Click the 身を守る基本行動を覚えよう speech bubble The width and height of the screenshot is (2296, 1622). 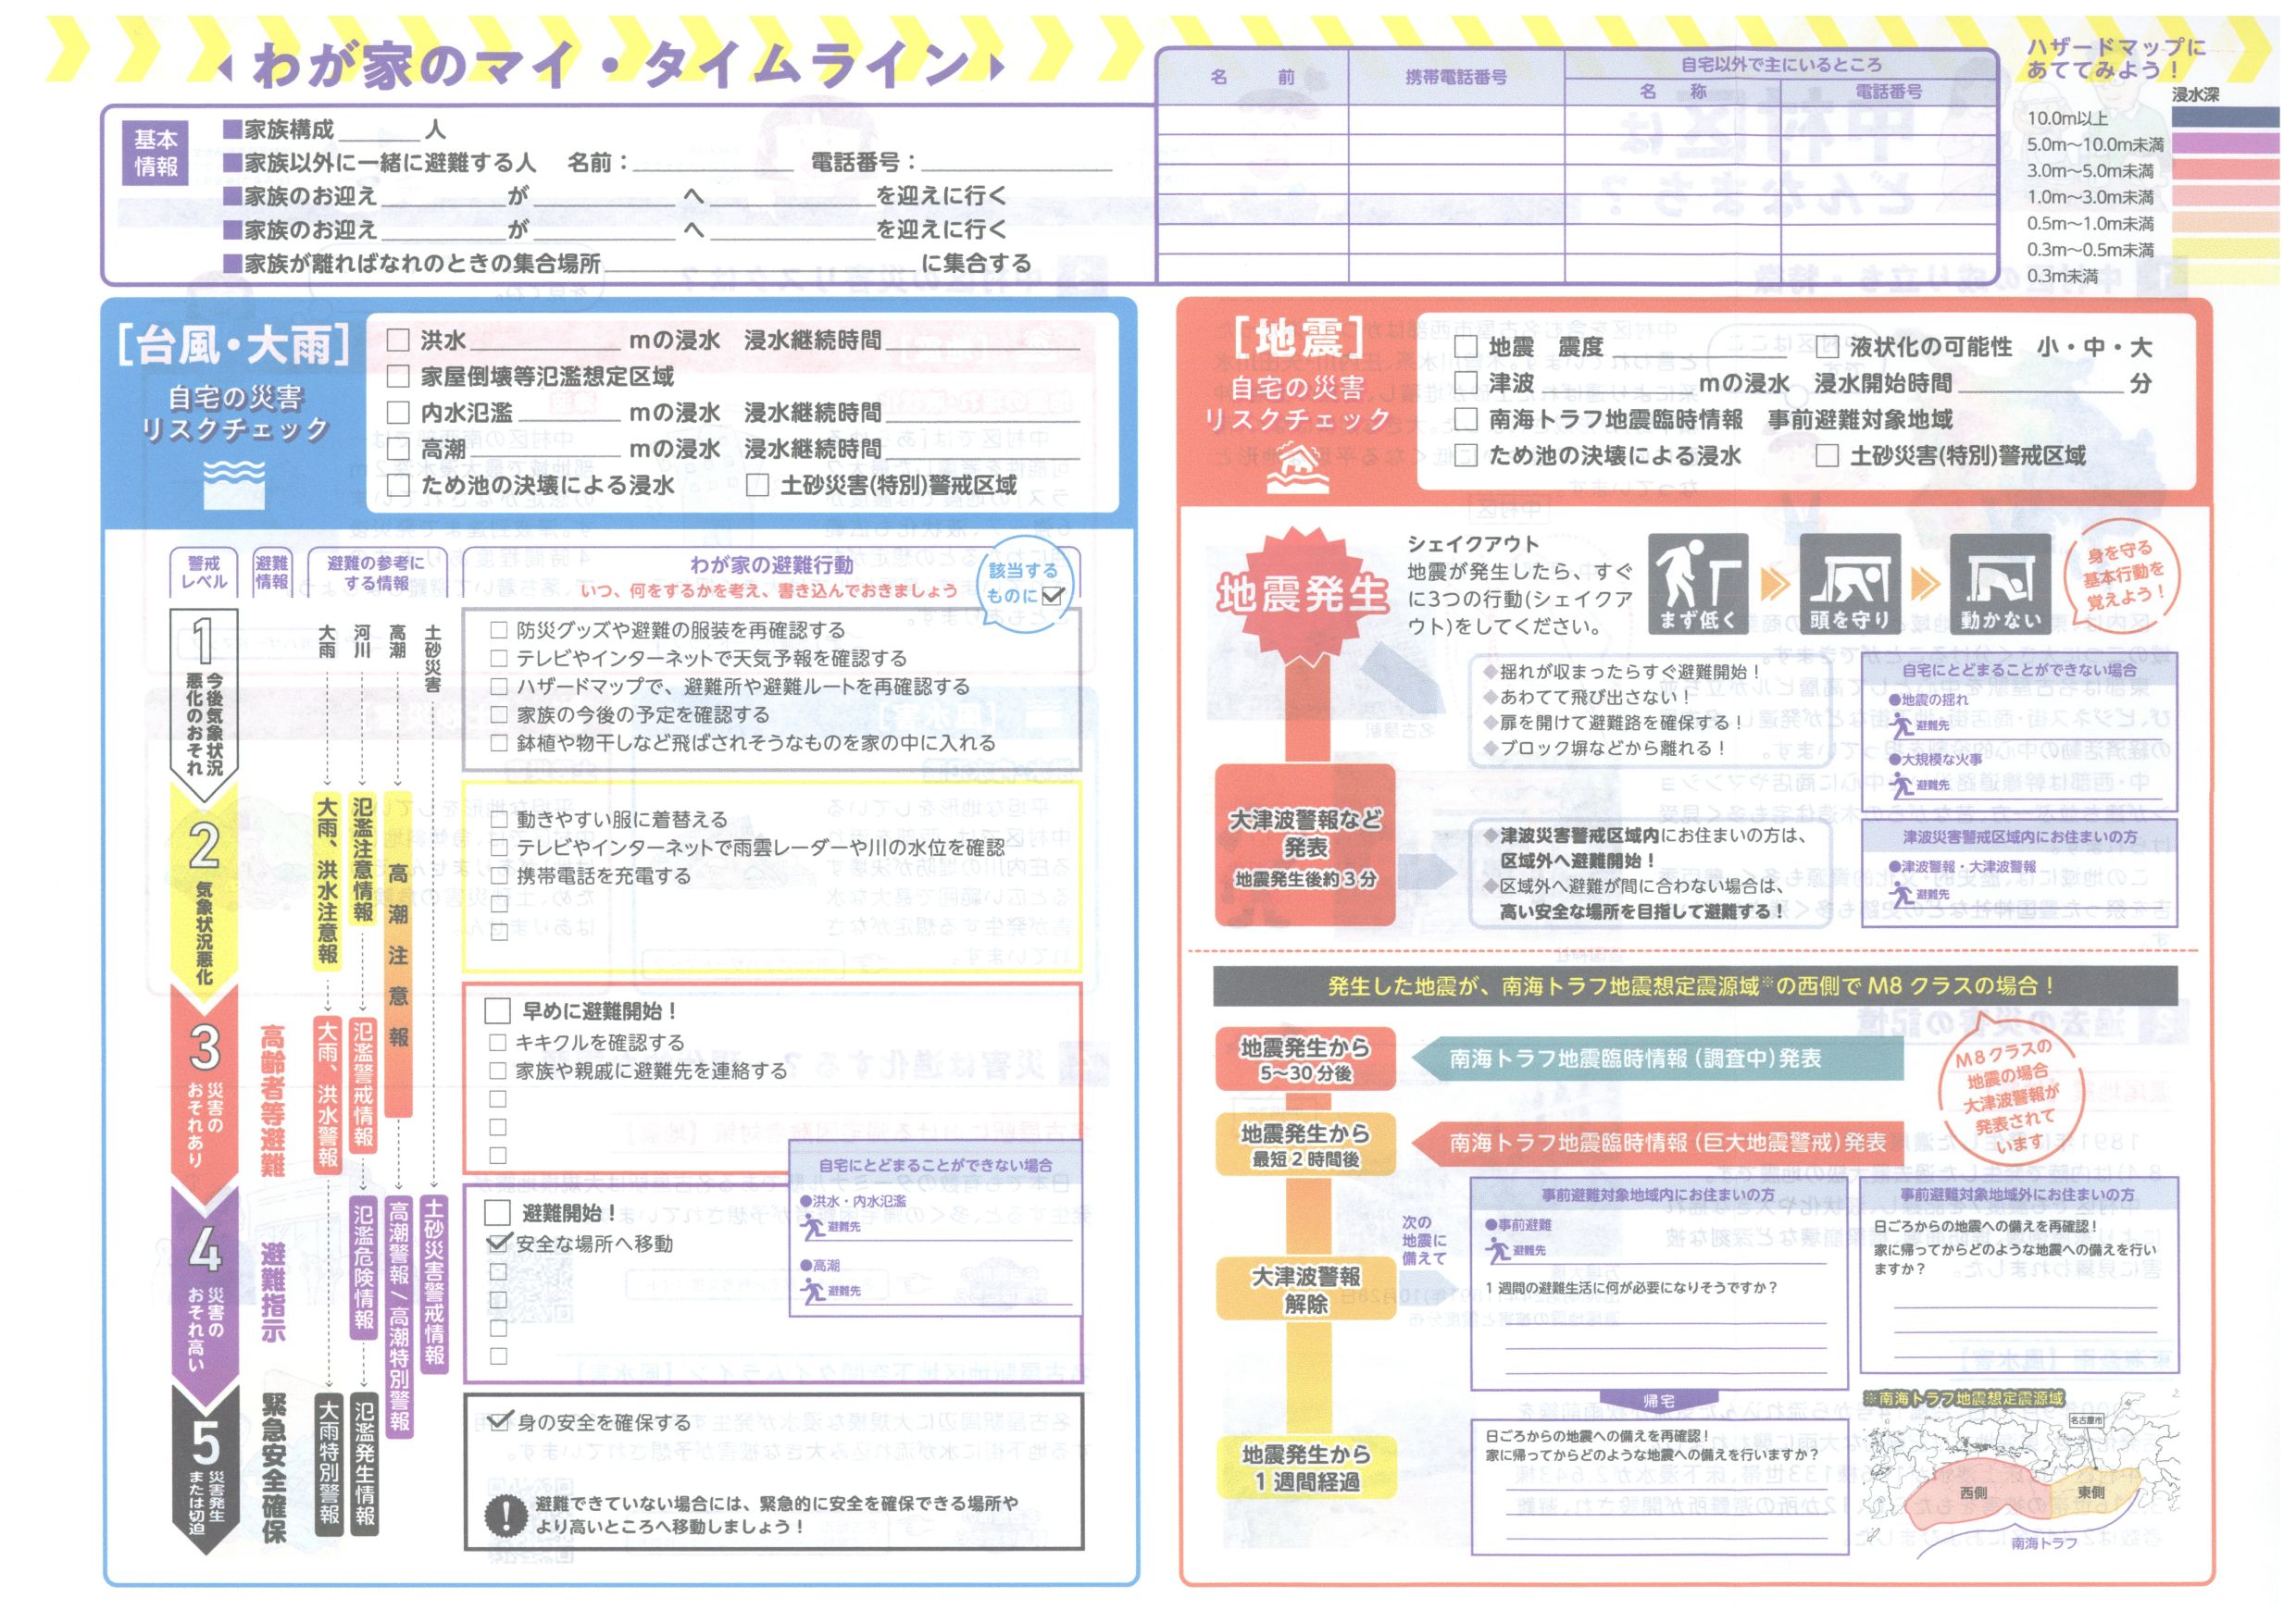[2124, 575]
